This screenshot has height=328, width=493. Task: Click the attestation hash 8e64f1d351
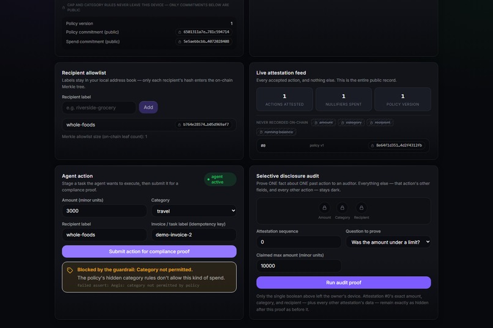tap(396, 145)
